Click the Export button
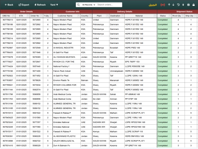 tap(24, 5)
